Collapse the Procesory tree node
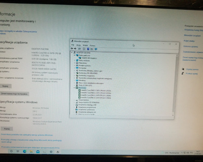The image size is (203, 162). point(74,88)
